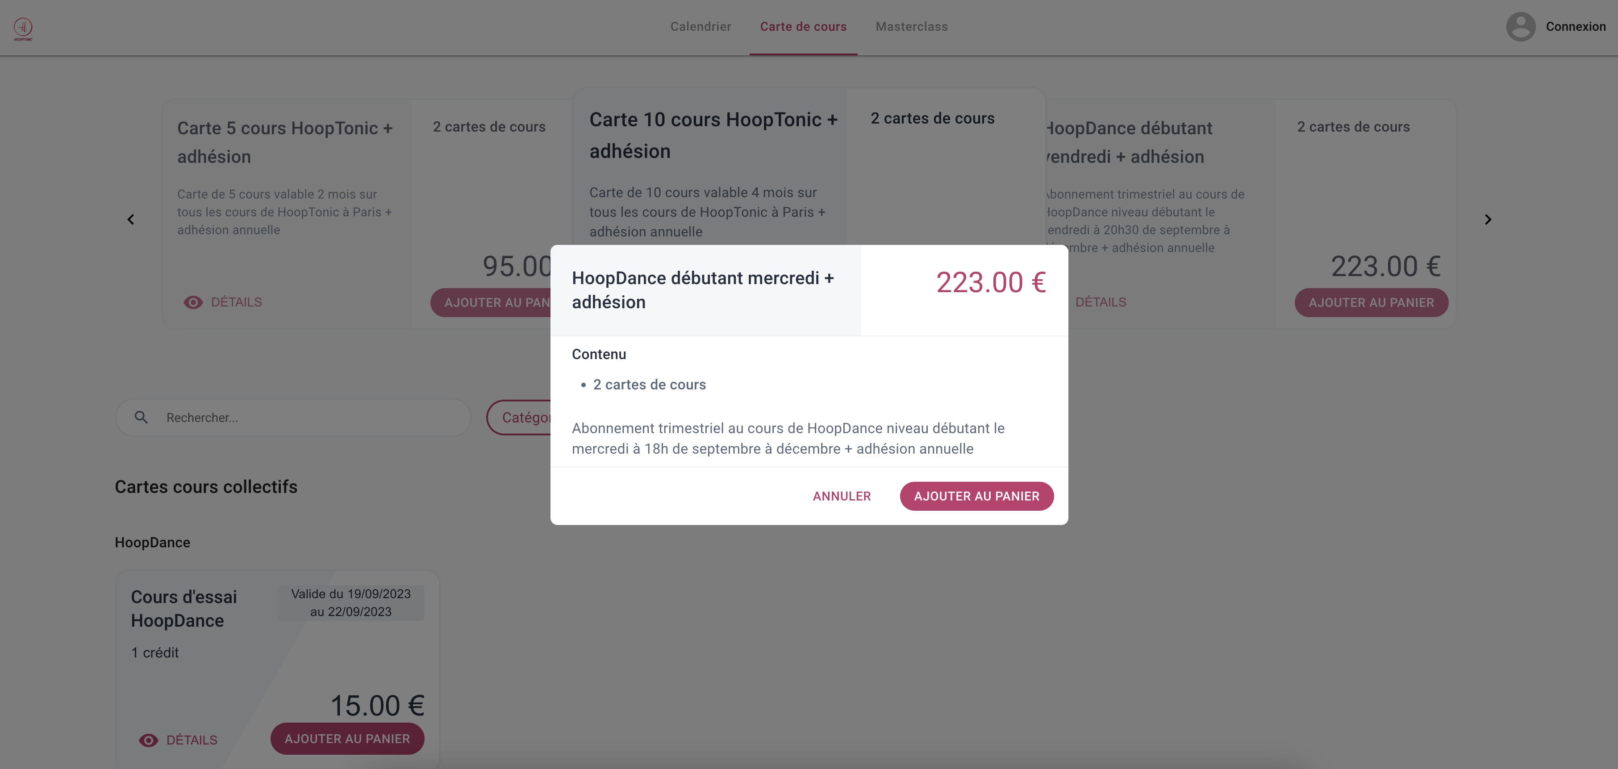View Détails of Carte 5 cours HoopTonic

click(236, 302)
